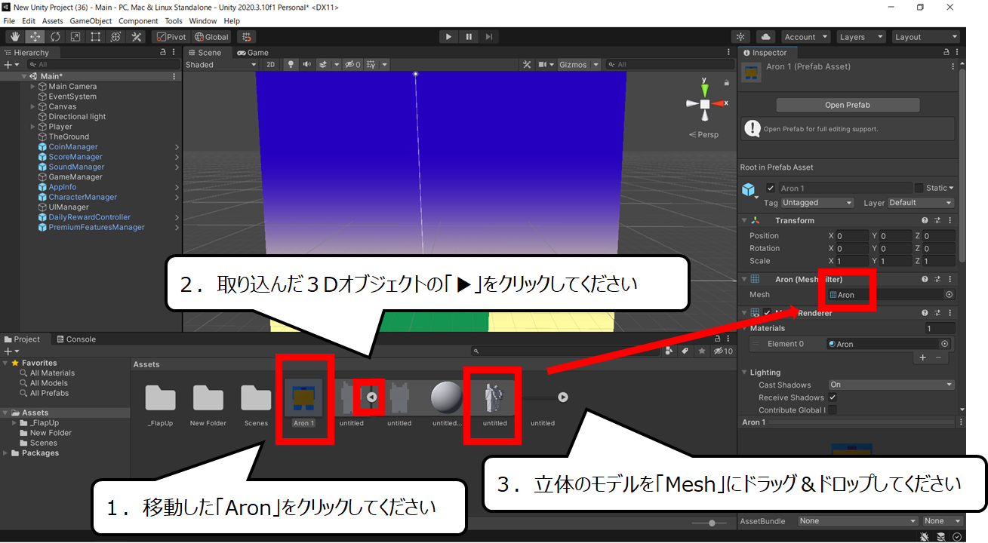Click the Hierarchy search field
The width and height of the screenshot is (988, 543).
[102, 65]
